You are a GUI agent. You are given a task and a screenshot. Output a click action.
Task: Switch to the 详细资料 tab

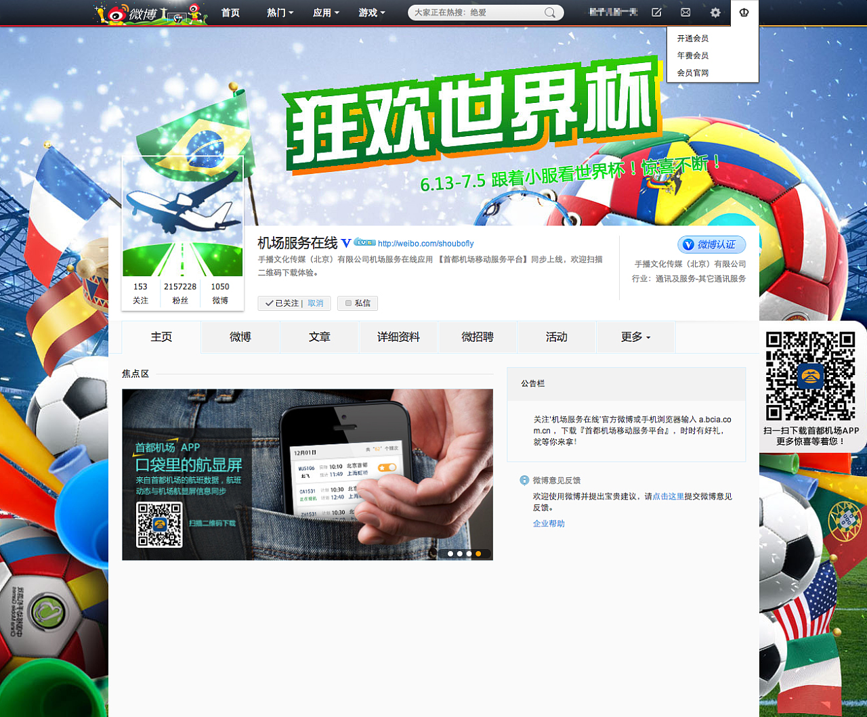[398, 337]
